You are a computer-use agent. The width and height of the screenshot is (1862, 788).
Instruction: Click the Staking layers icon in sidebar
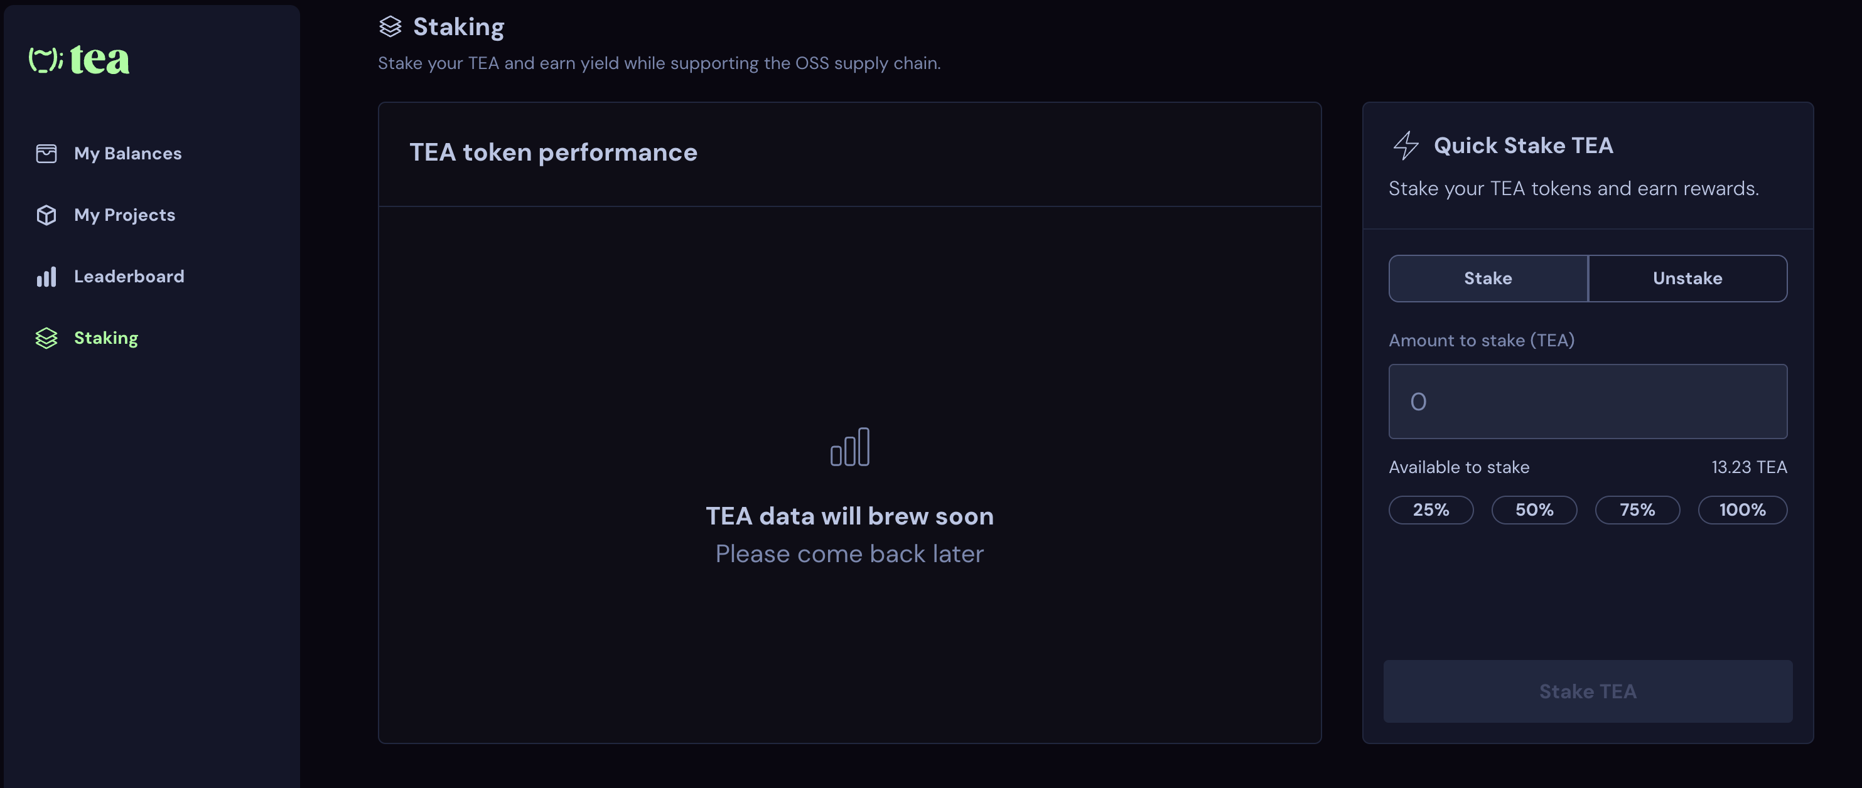tap(46, 338)
